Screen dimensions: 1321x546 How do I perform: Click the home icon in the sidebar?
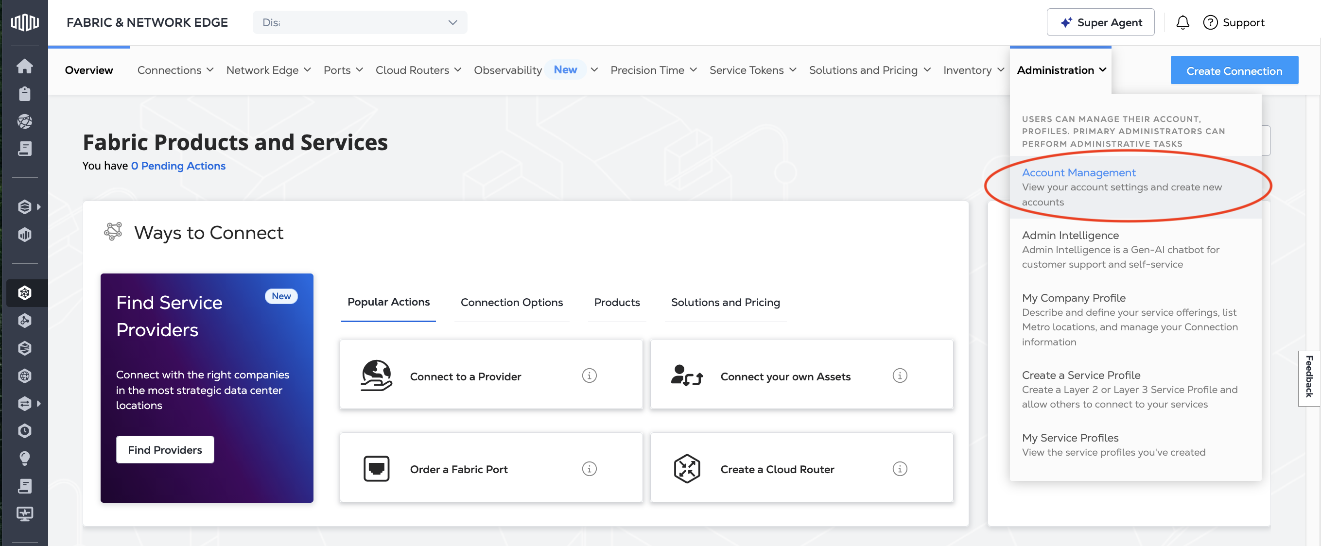pos(25,66)
